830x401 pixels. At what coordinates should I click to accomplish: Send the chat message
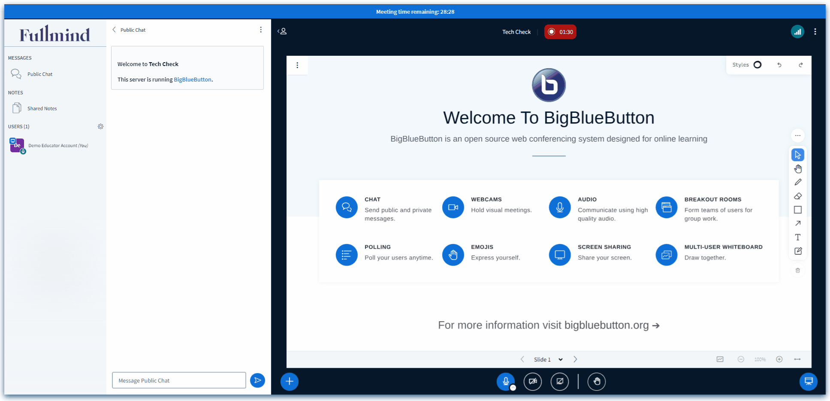tap(257, 380)
